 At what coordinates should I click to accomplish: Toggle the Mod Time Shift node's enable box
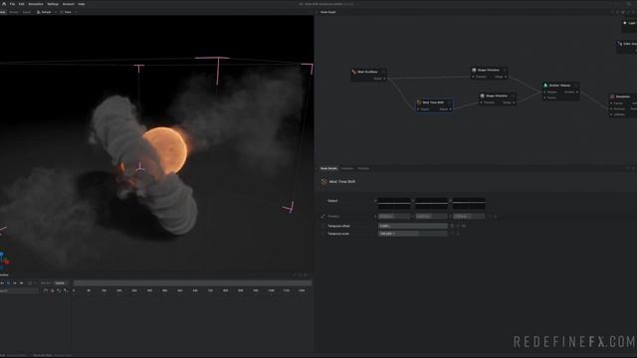pos(449,102)
